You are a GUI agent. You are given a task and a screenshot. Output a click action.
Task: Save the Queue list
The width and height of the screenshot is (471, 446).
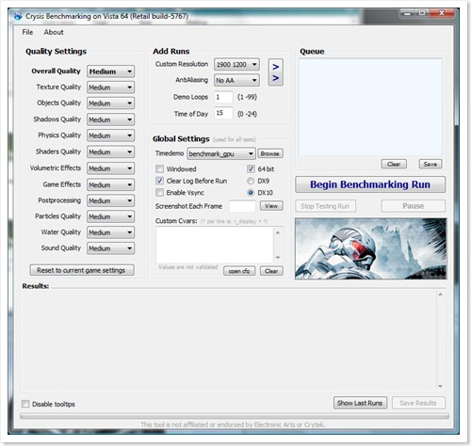pos(430,164)
